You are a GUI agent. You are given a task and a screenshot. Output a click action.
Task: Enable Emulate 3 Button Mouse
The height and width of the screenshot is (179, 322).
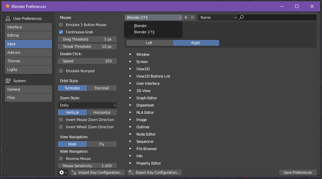(61, 25)
